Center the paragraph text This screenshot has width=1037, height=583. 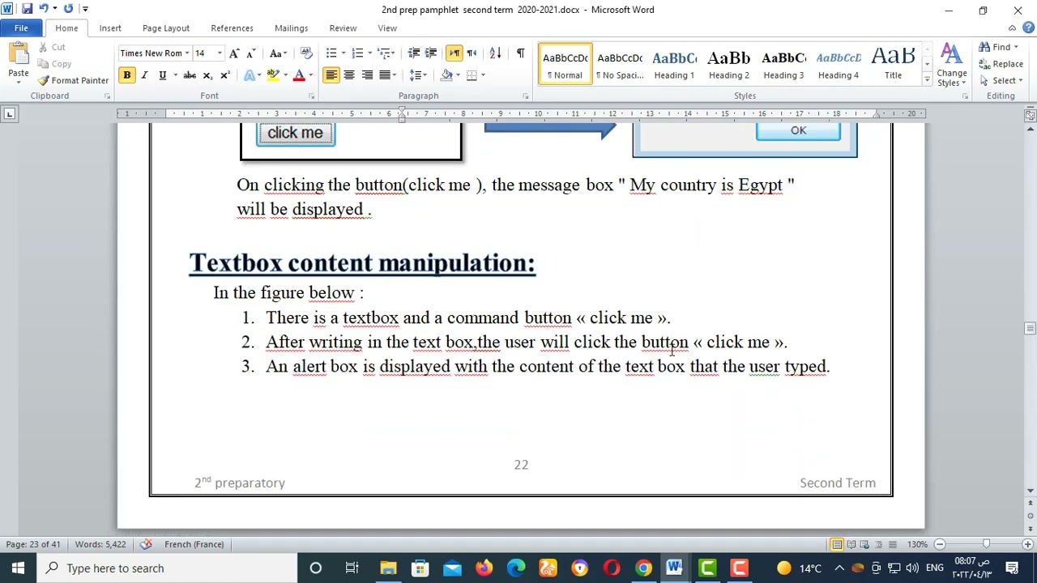coord(349,75)
